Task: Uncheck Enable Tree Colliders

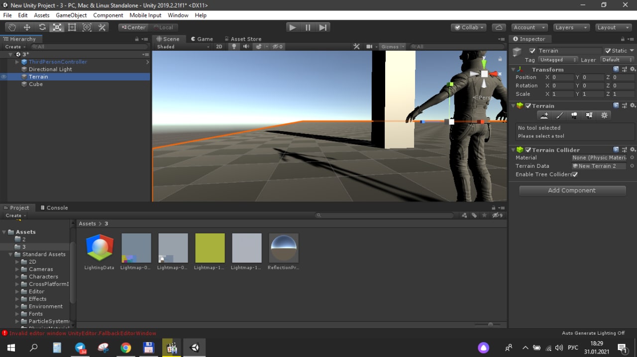Action: click(575, 174)
